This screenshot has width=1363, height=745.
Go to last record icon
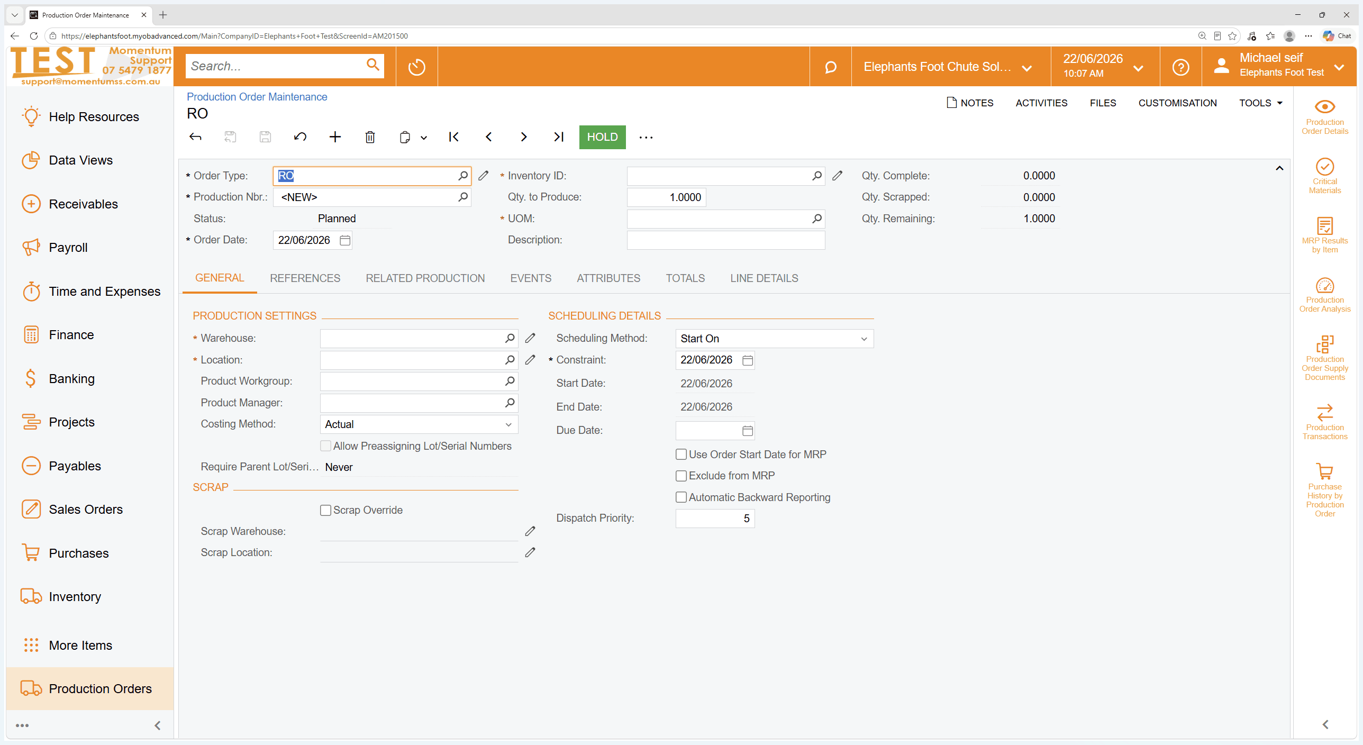pyautogui.click(x=558, y=137)
